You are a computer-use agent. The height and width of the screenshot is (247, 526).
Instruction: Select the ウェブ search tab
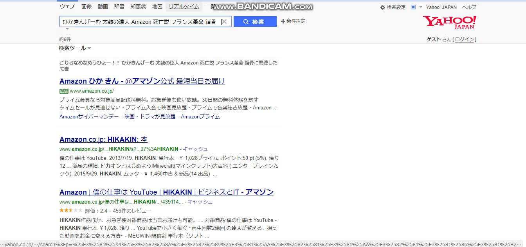coord(67,6)
